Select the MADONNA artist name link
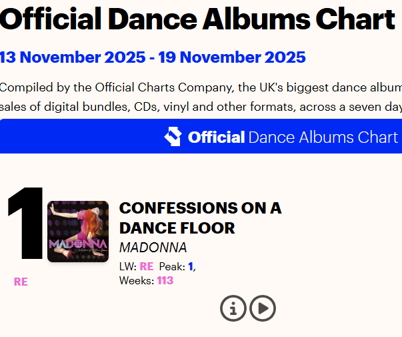This screenshot has height=337, width=402. point(153,248)
